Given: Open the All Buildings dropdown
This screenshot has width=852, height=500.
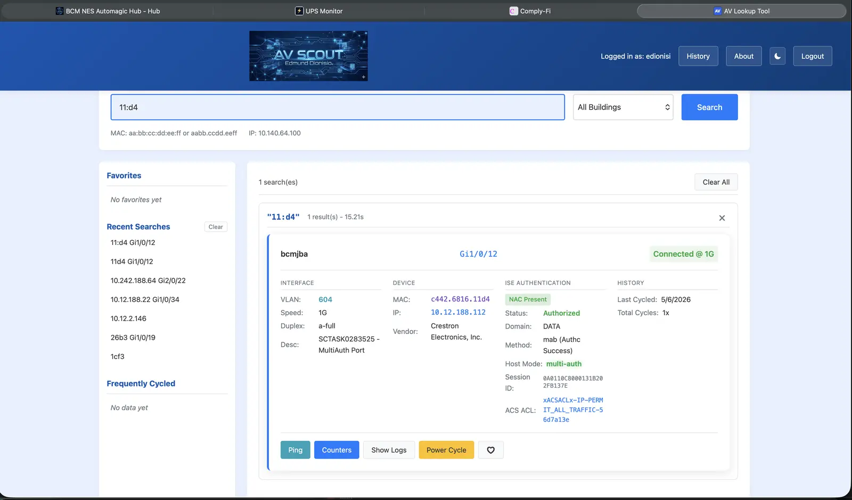Looking at the screenshot, I should pos(623,107).
